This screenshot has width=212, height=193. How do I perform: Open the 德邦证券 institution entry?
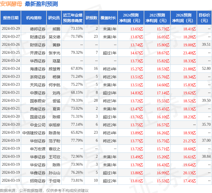click(38, 29)
